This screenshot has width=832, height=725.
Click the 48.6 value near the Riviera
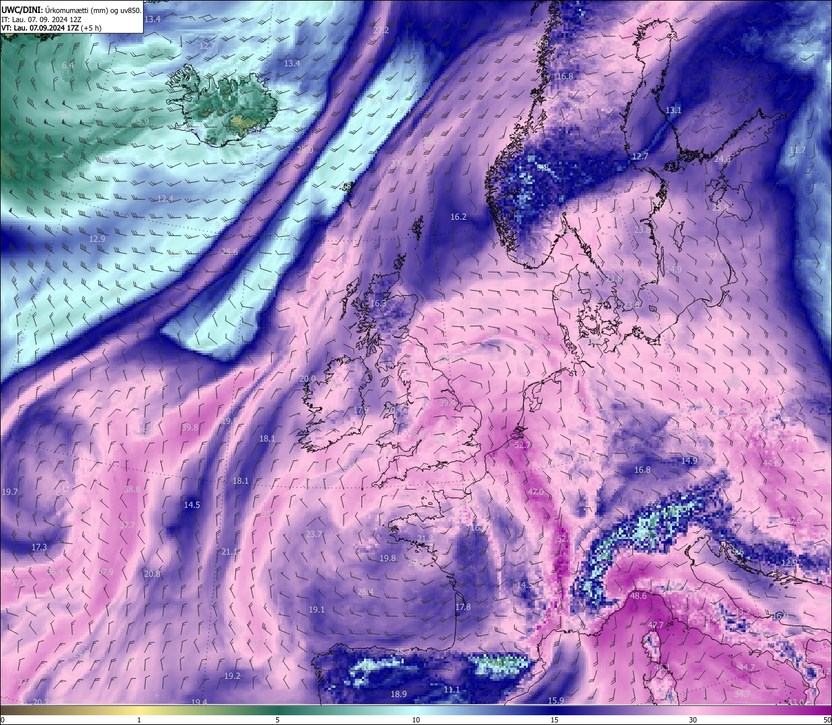638,596
